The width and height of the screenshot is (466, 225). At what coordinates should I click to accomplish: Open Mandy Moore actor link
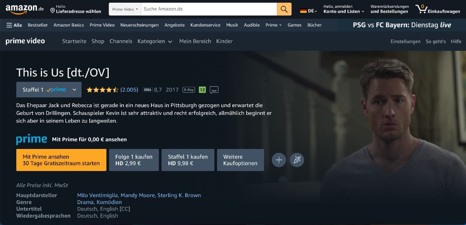138,195
